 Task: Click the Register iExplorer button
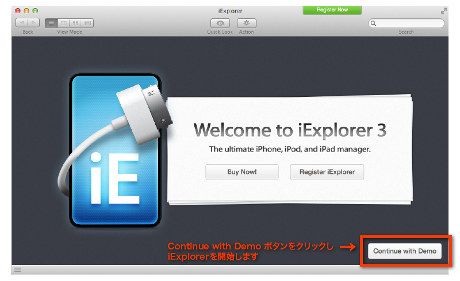click(327, 172)
